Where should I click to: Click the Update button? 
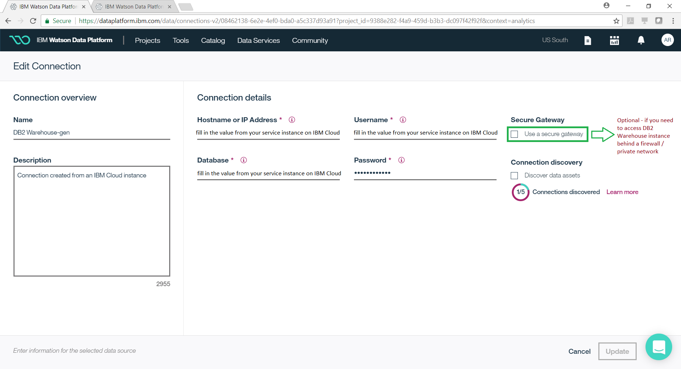point(617,351)
